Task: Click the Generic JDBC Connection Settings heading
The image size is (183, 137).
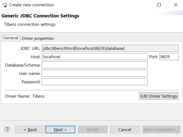Action: click(40, 16)
